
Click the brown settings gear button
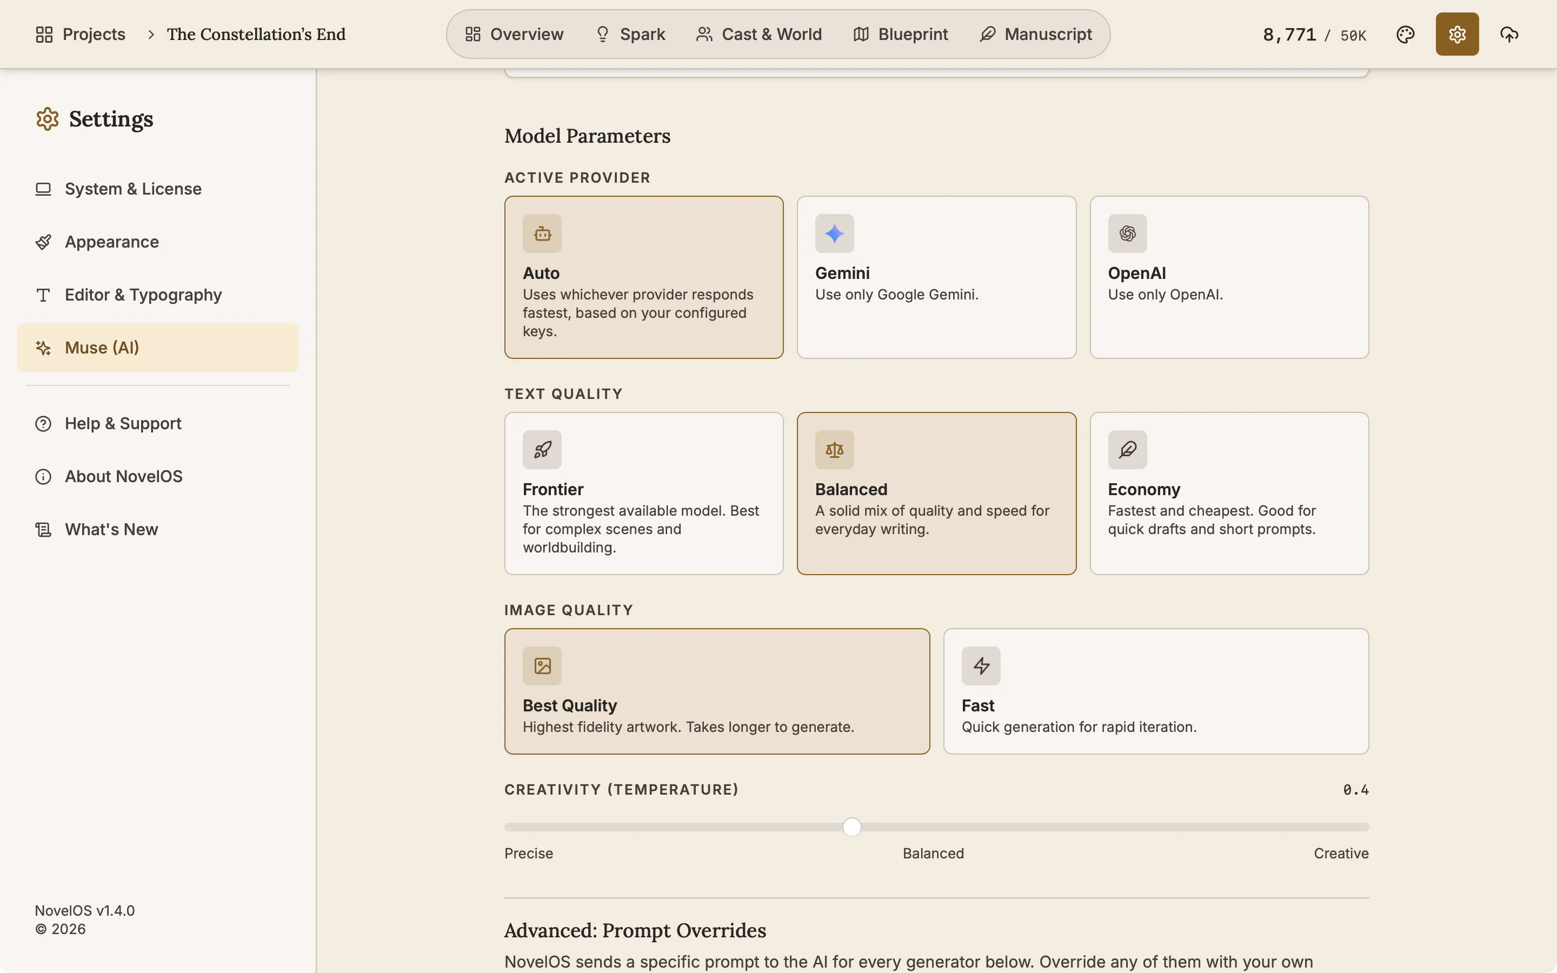tap(1456, 34)
